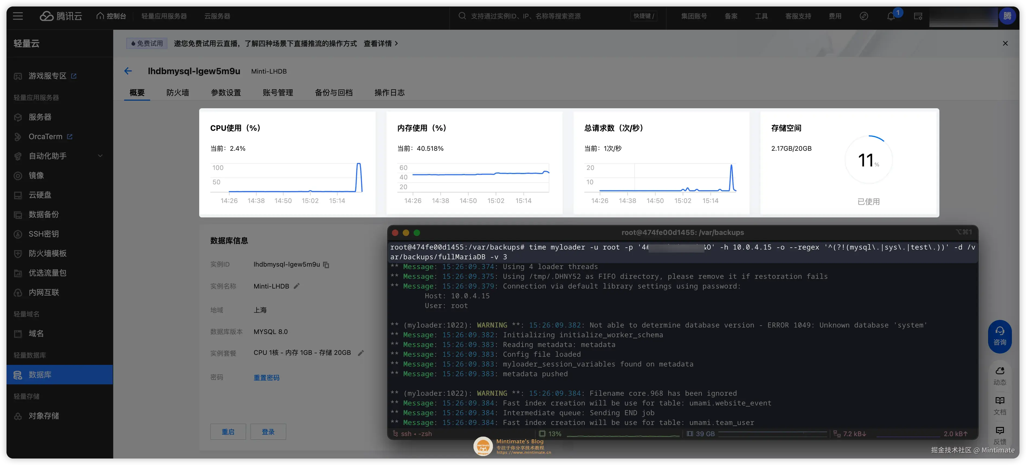Click the notification bell icon

(891, 16)
